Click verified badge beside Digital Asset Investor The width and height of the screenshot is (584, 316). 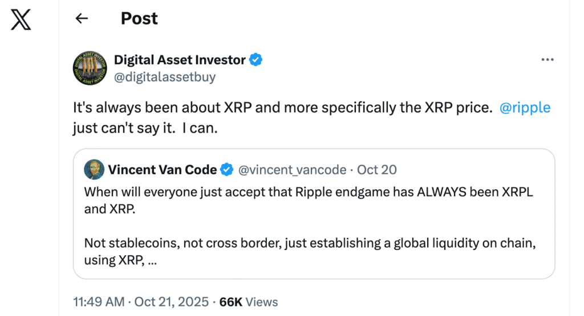click(x=256, y=60)
